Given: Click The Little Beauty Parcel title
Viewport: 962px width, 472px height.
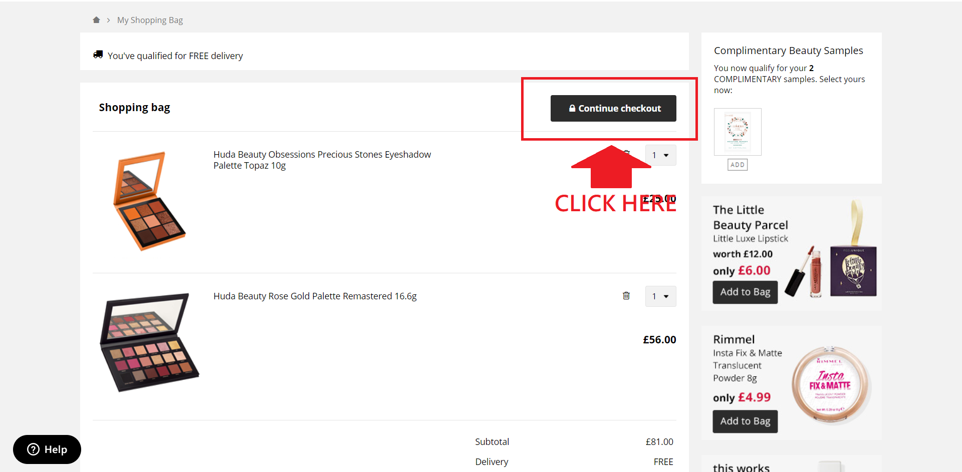Looking at the screenshot, I should pyautogui.click(x=750, y=217).
